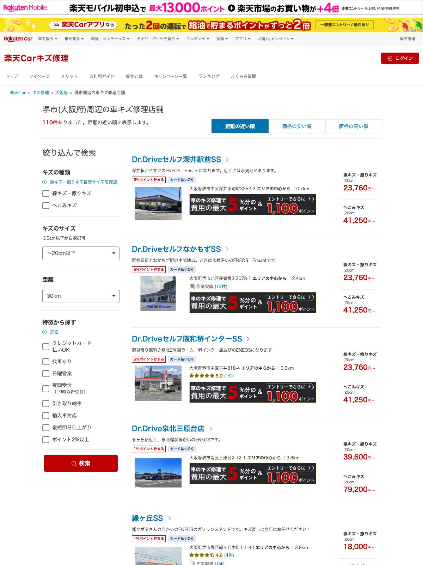The width and height of the screenshot is (423, 565).
Task: Click the question icon beside 詳細
Action: 44,332
